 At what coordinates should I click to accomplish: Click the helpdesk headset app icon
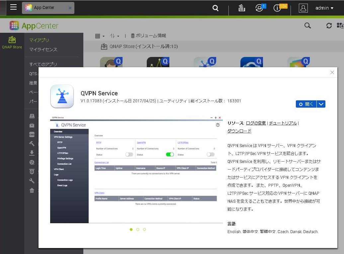tap(111, 62)
